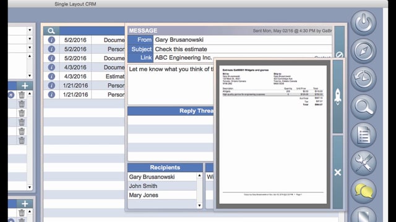Click the first trash icon in upper list
Viewport: 396px width, 222px height.
coord(22,95)
